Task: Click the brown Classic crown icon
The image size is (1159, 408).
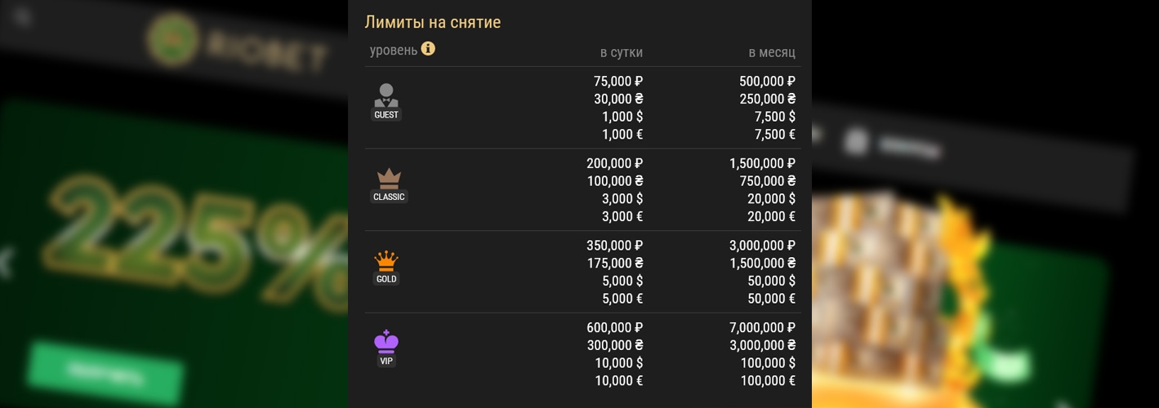Action: tap(389, 178)
